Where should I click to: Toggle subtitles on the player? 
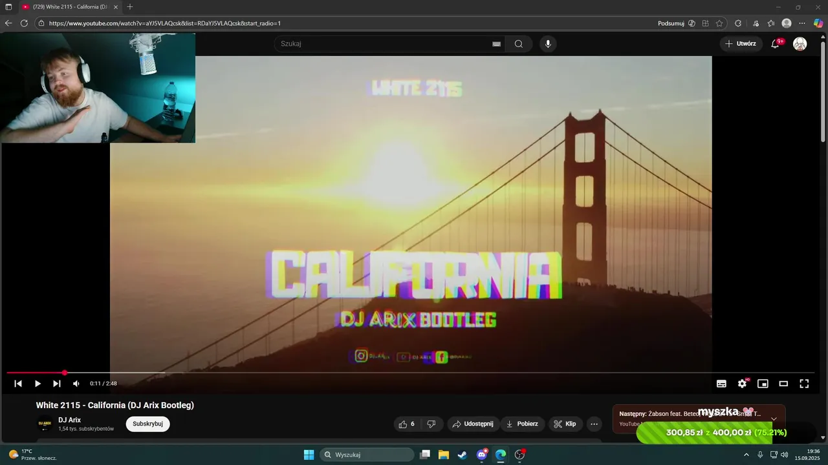721,384
